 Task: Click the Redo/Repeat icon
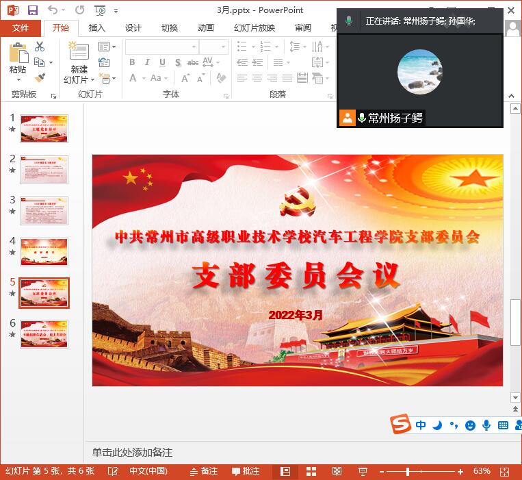point(80,10)
